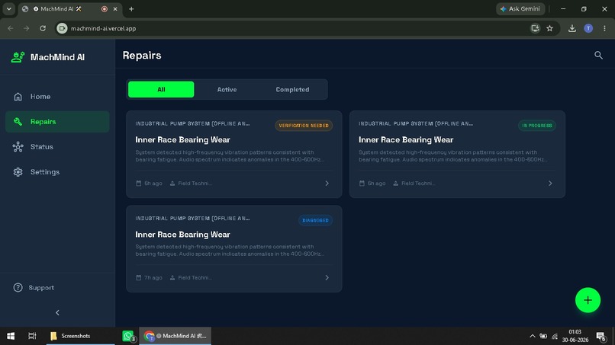Reload the page with the refresh icon

pos(43,28)
